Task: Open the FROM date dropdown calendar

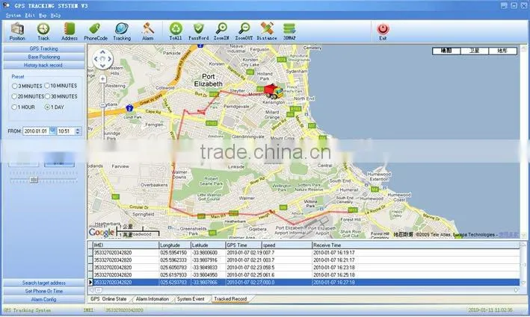Action: tap(53, 131)
